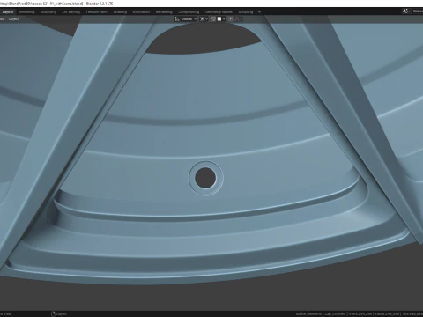The height and width of the screenshot is (317, 423).
Task: Open the Texture Paint workspace
Action: click(x=96, y=12)
